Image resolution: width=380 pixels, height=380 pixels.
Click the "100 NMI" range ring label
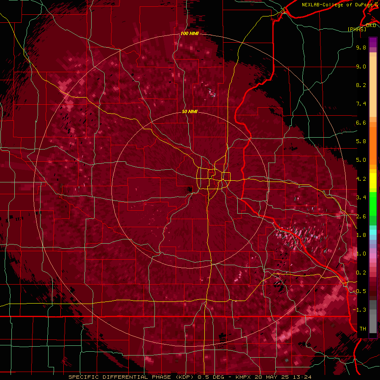click(190, 33)
